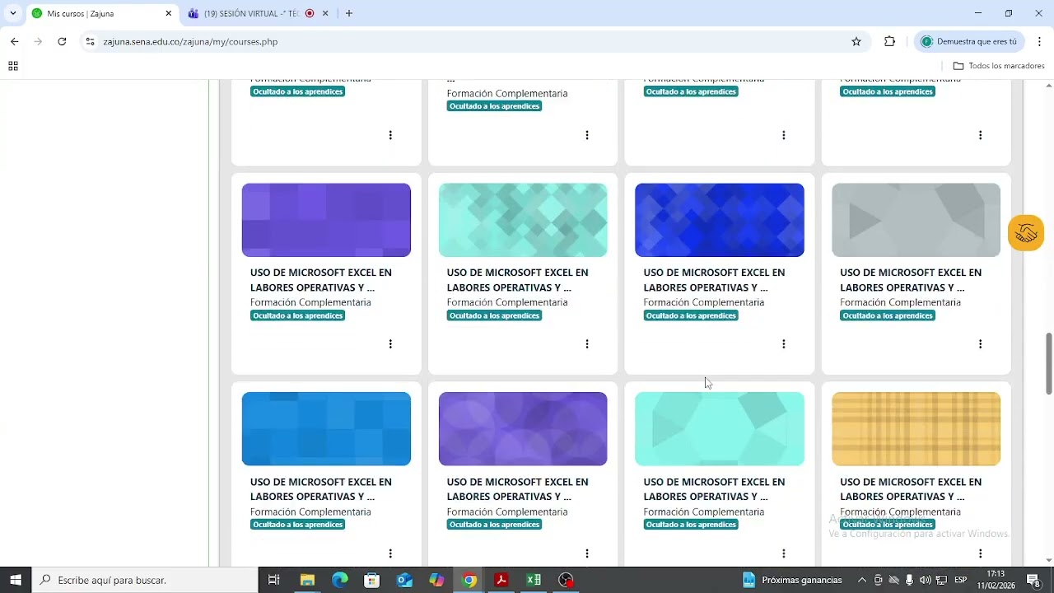Open Excel course title under teal hexagon thumbnail

[x=714, y=489]
